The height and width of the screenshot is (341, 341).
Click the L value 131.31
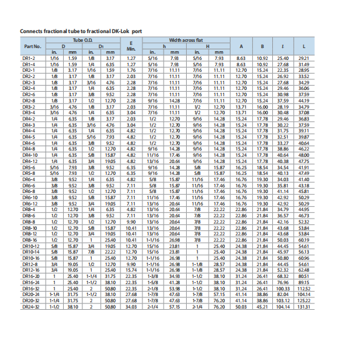point(304,307)
